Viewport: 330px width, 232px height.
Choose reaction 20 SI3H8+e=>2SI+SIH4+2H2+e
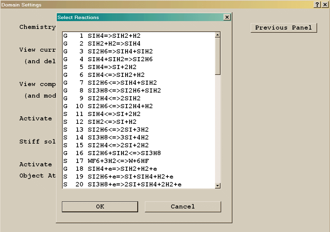[134, 184]
